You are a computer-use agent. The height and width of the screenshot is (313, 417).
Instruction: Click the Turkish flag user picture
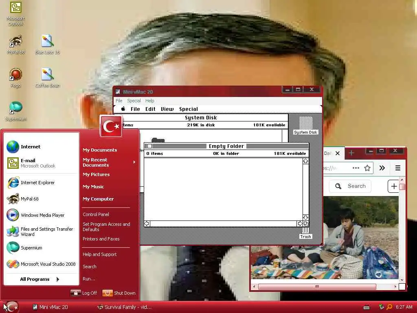111,126
